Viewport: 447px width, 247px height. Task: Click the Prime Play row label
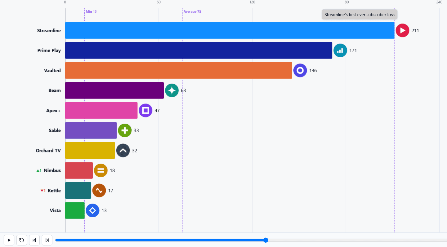click(49, 51)
